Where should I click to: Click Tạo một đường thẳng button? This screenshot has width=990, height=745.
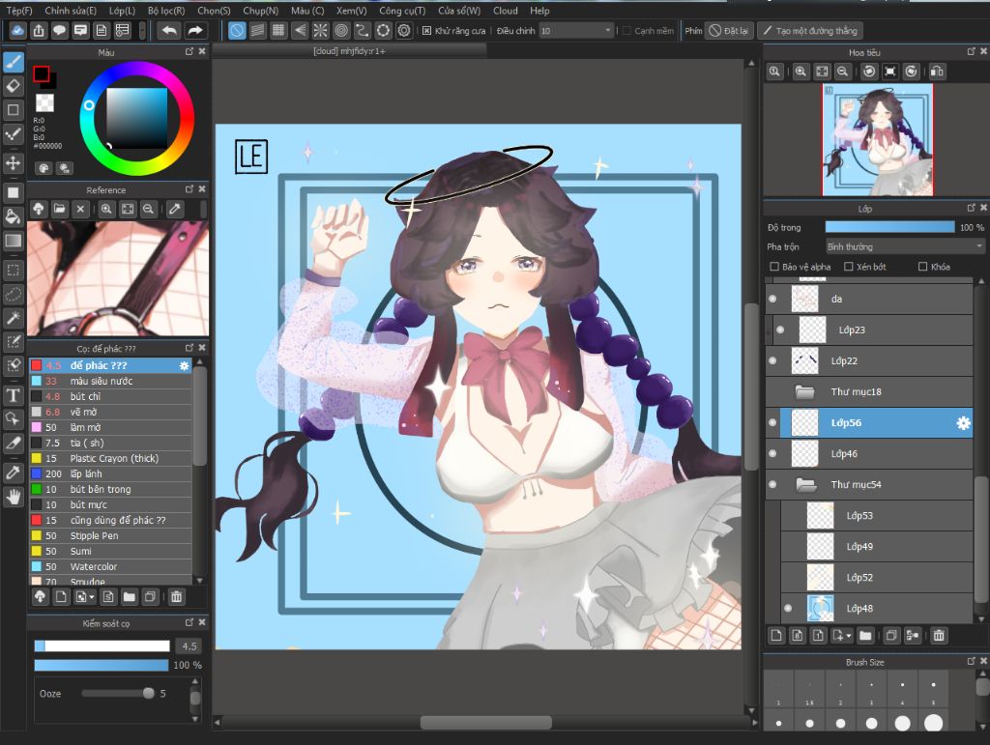tap(810, 31)
